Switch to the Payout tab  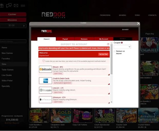pyautogui.click(x=65, y=39)
